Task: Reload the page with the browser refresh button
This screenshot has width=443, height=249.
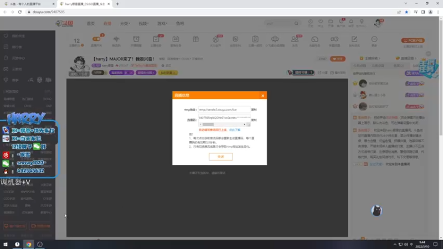Action: (x=20, y=12)
